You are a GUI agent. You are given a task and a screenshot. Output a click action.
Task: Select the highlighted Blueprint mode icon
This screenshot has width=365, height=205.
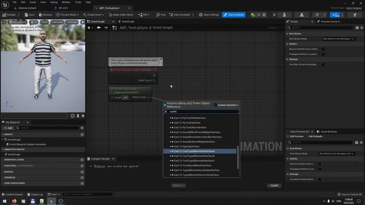(x=335, y=15)
